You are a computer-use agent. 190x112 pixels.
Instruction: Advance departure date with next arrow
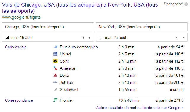(90, 38)
